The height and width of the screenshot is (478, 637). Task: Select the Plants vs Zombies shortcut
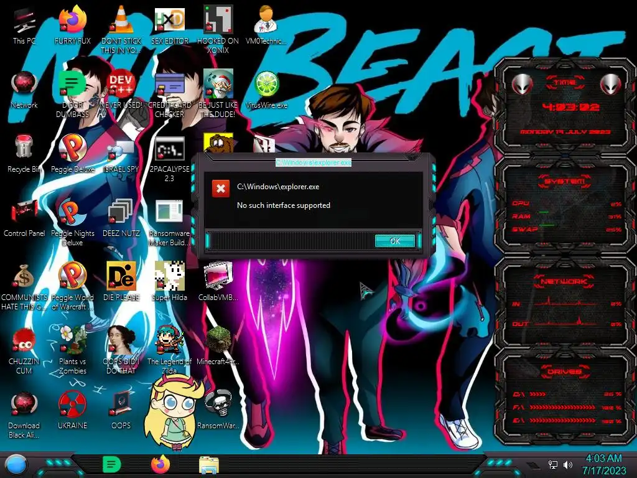click(72, 351)
